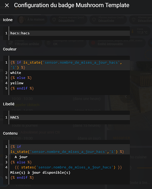The image size is (152, 189).
Task: Click into the Libellé editor field
Action: (67, 118)
